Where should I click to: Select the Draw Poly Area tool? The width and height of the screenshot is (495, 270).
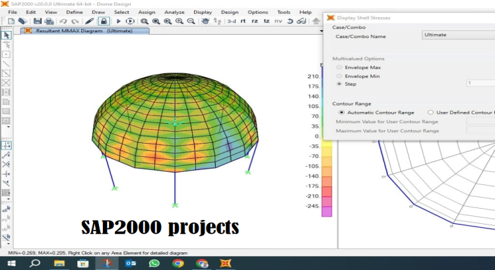coord(7,102)
